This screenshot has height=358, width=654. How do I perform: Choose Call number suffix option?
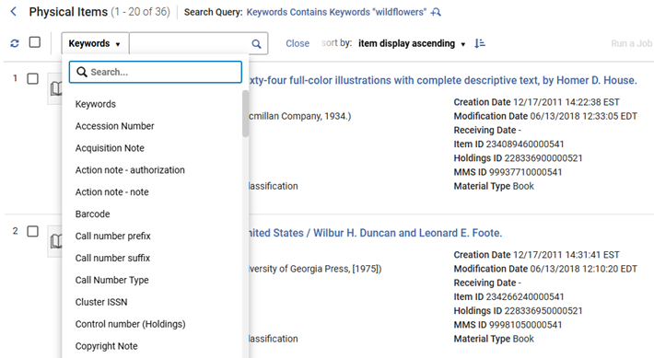tap(112, 258)
